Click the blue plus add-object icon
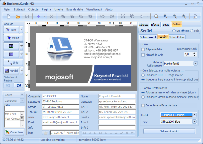The height and width of the screenshot is (144, 203). (38, 16)
